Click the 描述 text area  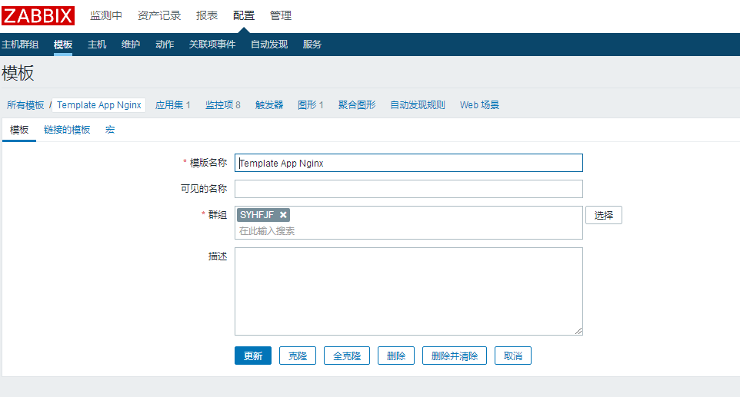408,292
